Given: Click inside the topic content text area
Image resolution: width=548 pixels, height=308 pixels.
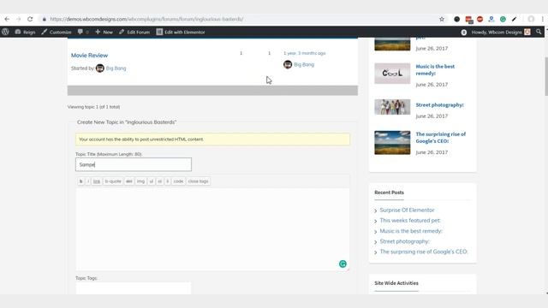Looking at the screenshot, I should click(x=212, y=229).
